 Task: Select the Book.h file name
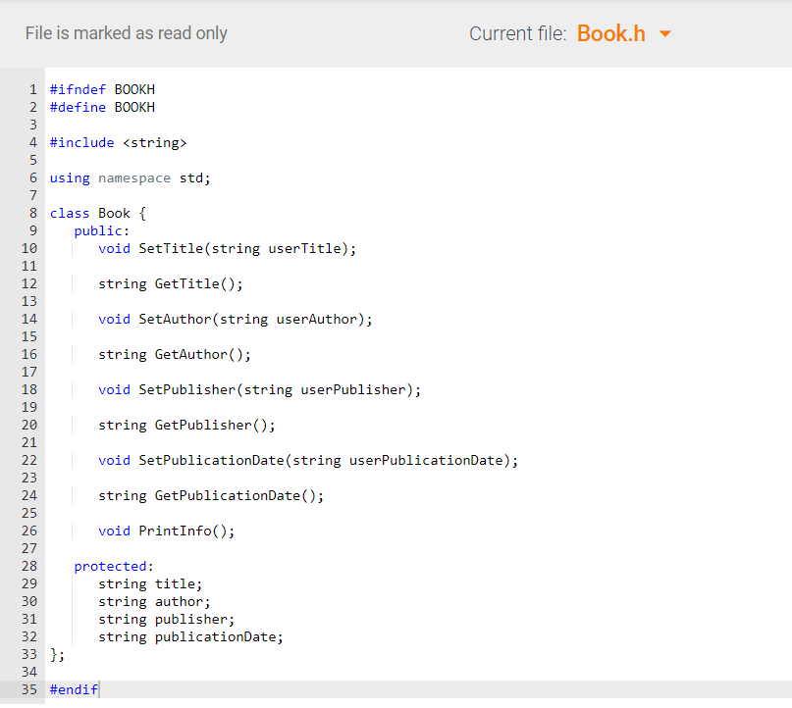coord(611,32)
